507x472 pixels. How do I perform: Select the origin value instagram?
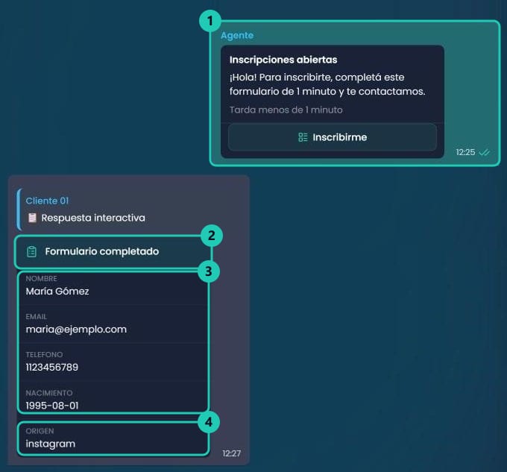[51, 444]
